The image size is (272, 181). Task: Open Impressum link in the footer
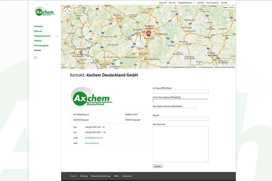(127, 176)
